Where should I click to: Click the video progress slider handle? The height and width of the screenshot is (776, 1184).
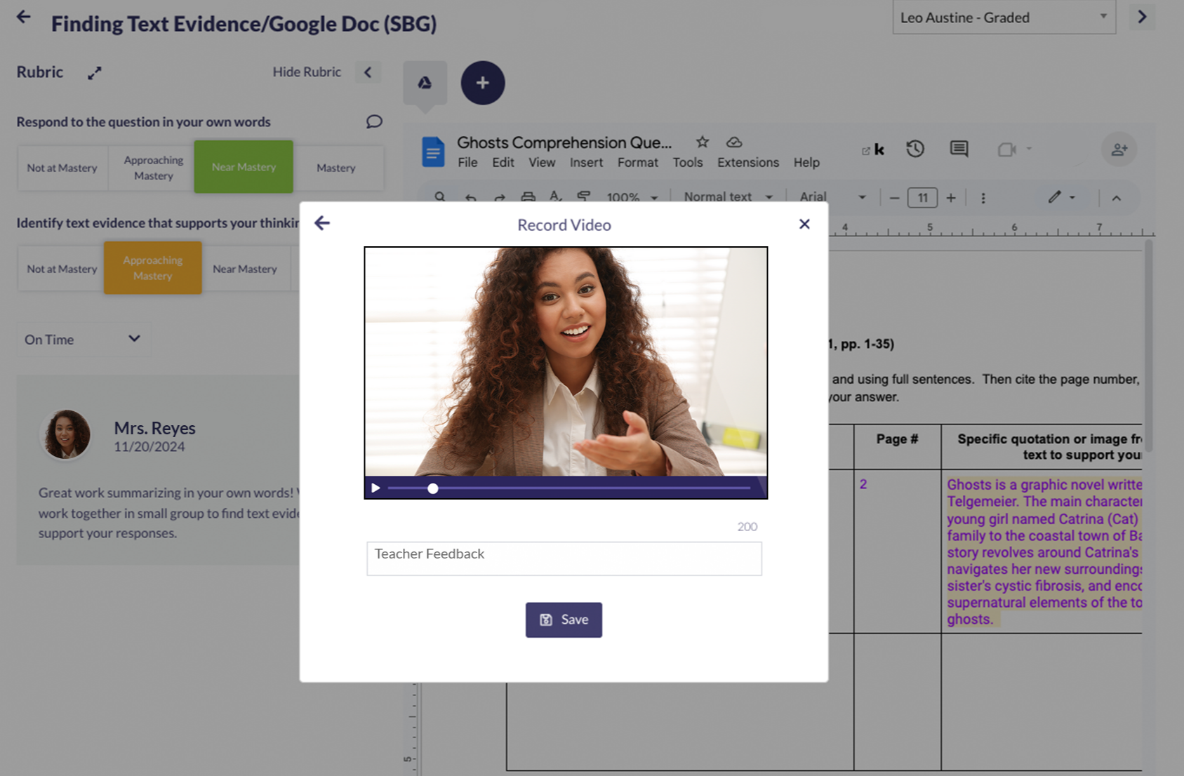[433, 488]
